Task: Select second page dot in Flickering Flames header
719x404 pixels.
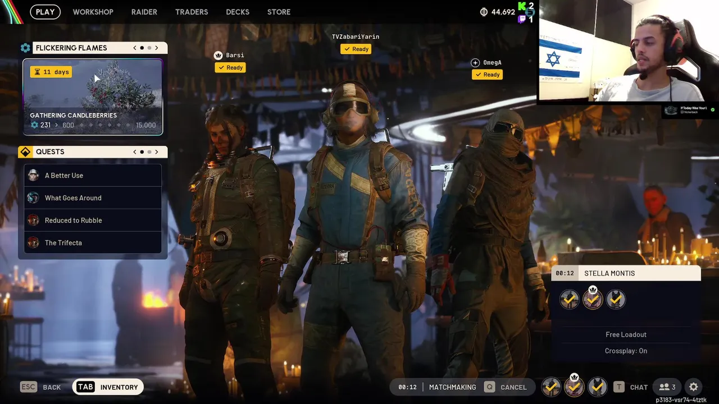Action: (149, 48)
